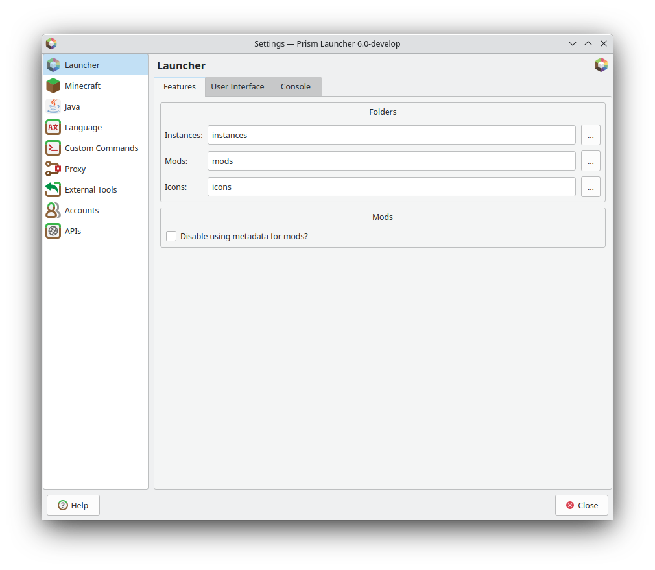Click the Language settings icon
The height and width of the screenshot is (570, 655).
pyautogui.click(x=53, y=127)
